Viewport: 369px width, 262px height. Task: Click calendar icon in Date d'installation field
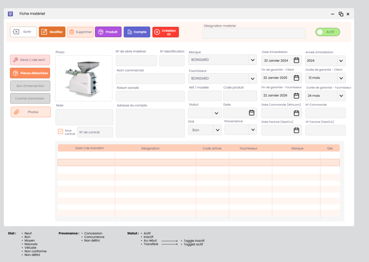coord(296,60)
